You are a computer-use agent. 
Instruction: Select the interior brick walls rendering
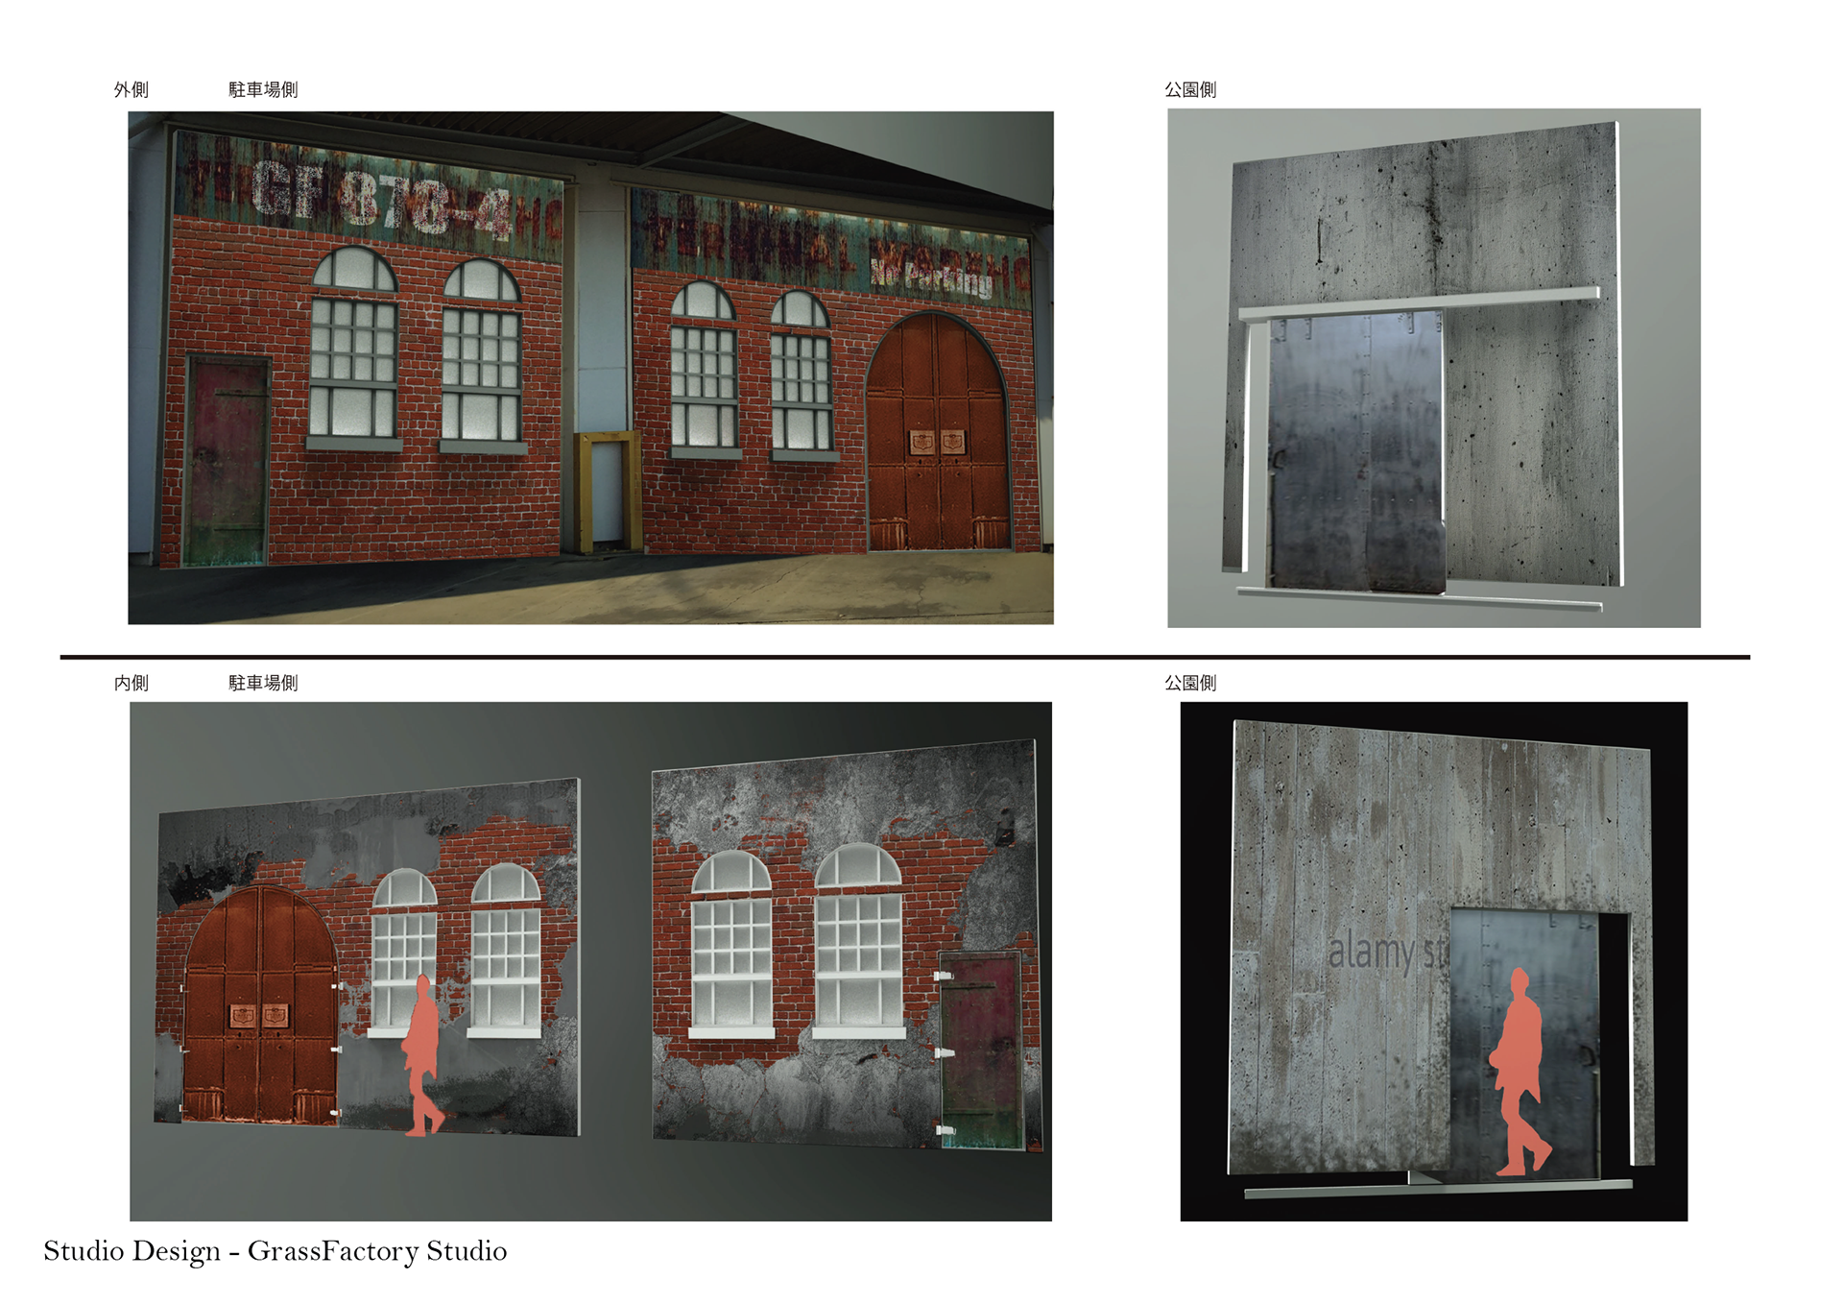590,961
